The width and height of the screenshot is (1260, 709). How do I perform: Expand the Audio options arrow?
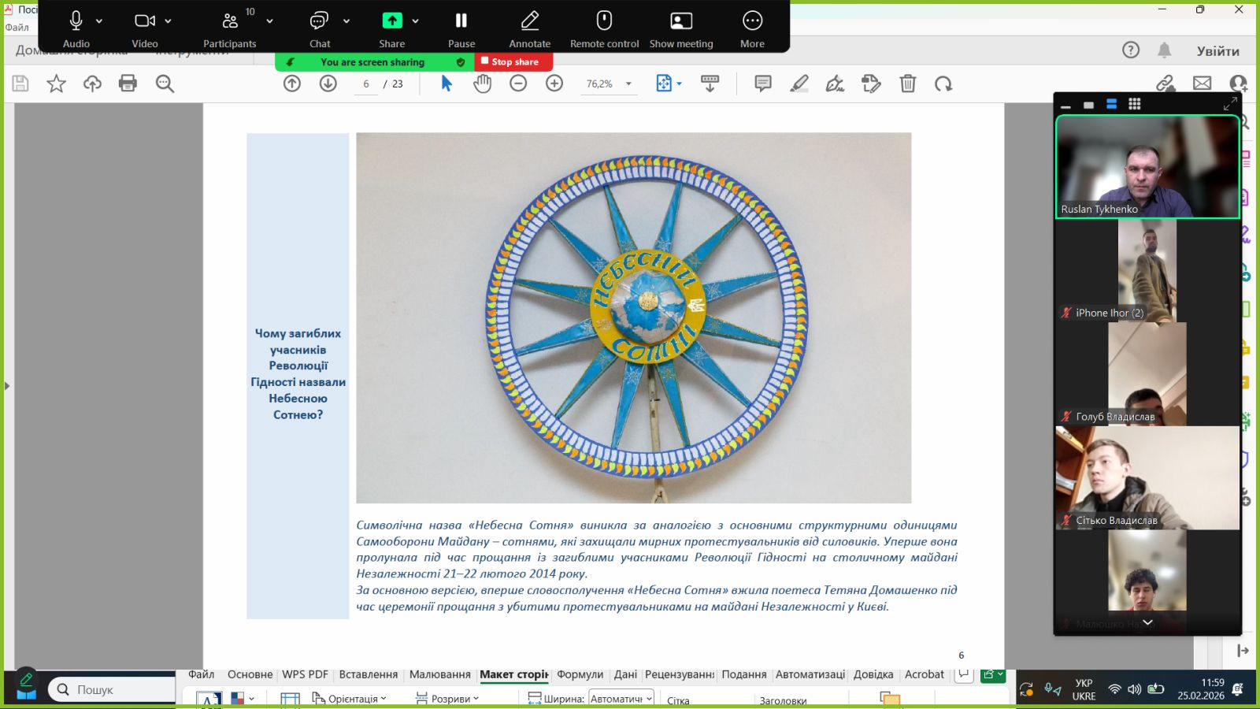99,21
